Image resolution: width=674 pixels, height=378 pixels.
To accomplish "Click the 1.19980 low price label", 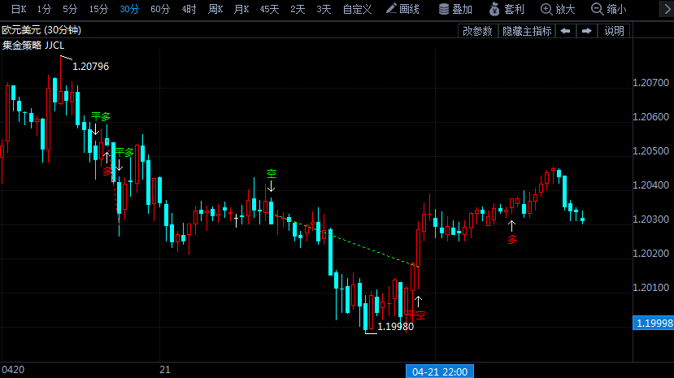I will pyautogui.click(x=395, y=327).
